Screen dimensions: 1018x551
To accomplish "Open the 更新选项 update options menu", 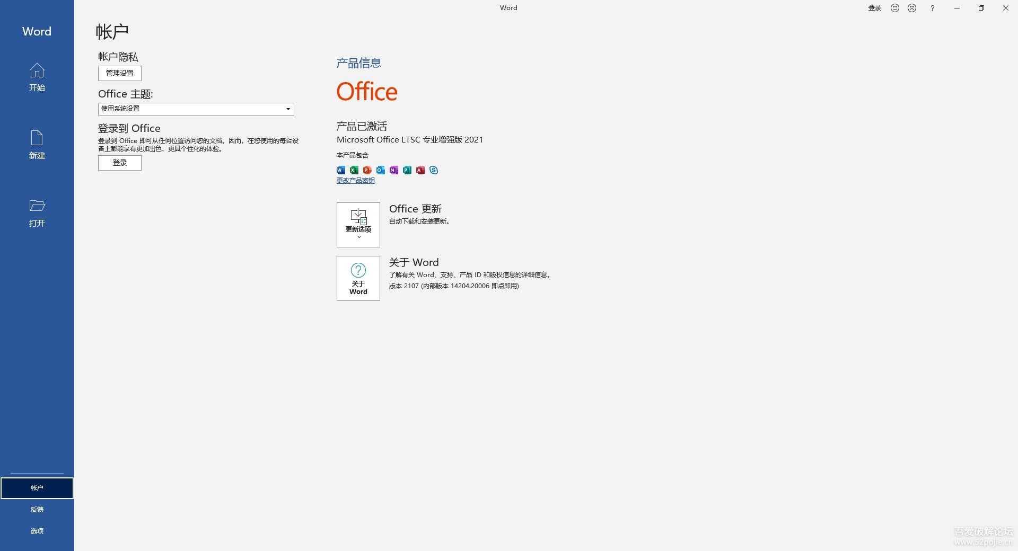I will coord(358,225).
